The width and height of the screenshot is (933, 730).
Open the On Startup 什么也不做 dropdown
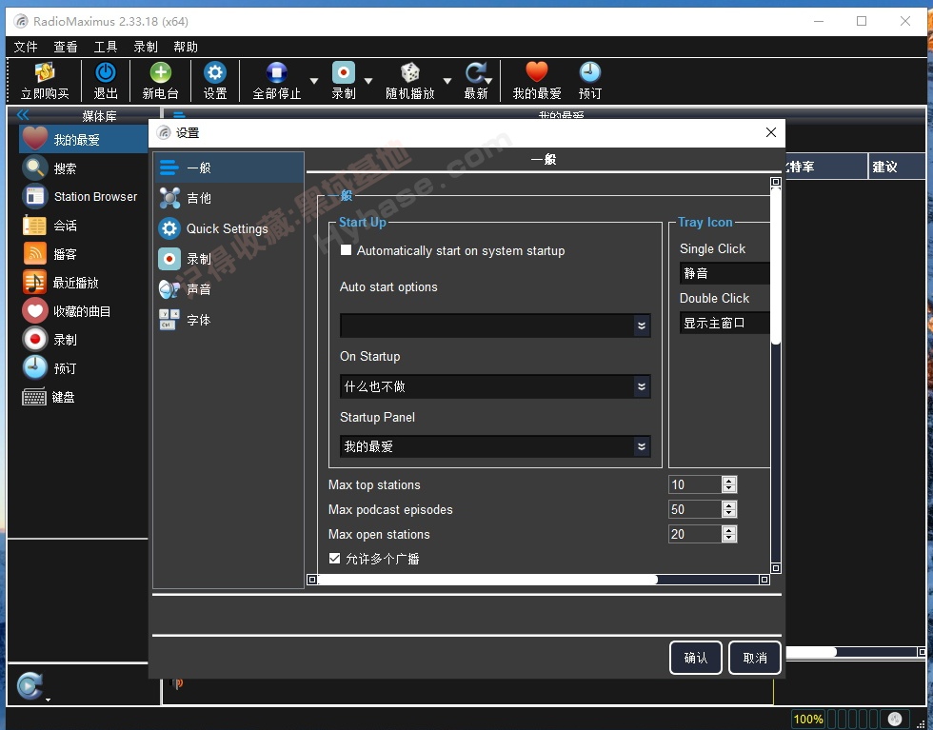(x=495, y=386)
